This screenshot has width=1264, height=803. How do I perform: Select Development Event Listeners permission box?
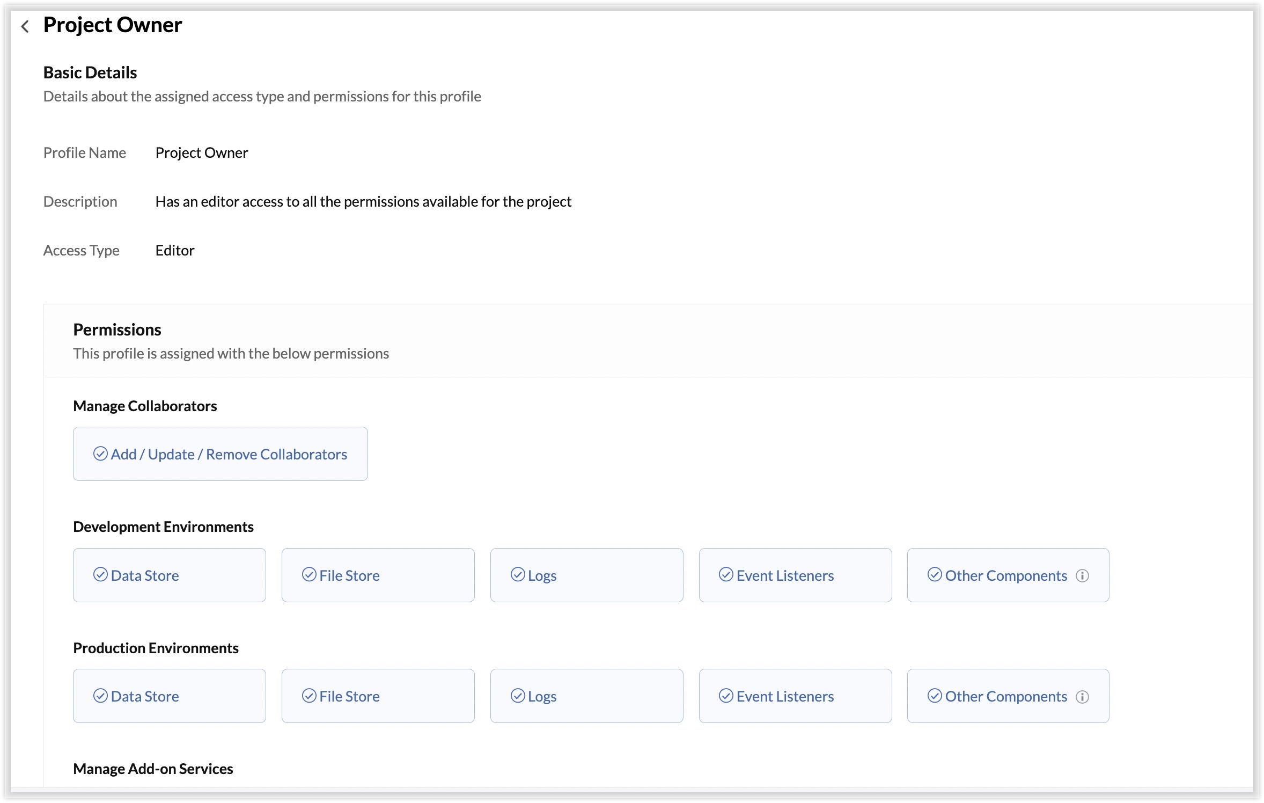(795, 575)
